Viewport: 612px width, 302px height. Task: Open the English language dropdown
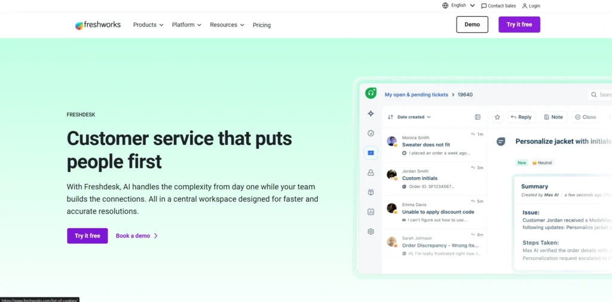(x=463, y=5)
